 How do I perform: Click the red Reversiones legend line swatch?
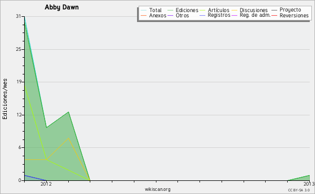pyautogui.click(x=274, y=15)
